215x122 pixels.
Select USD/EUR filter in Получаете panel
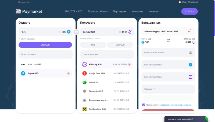[x=120, y=45]
